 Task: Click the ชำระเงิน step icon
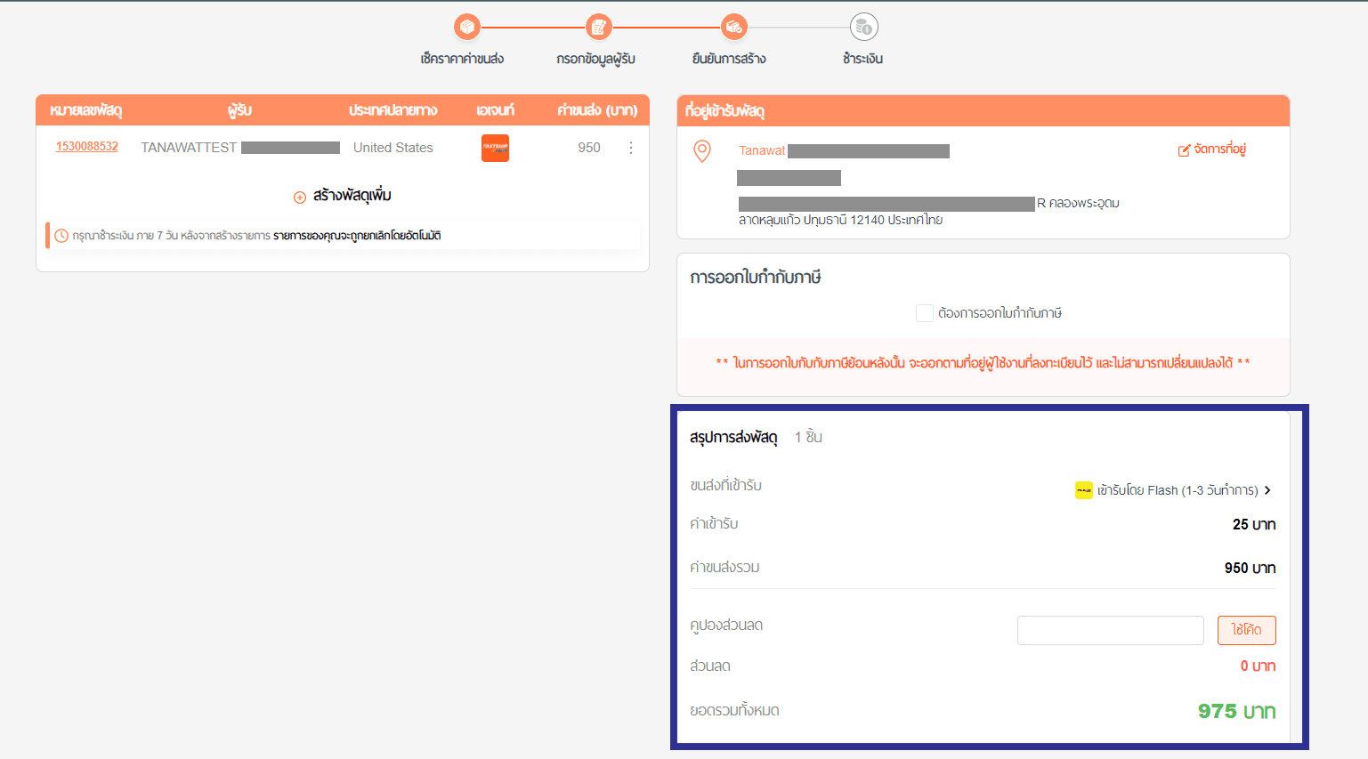click(x=863, y=27)
